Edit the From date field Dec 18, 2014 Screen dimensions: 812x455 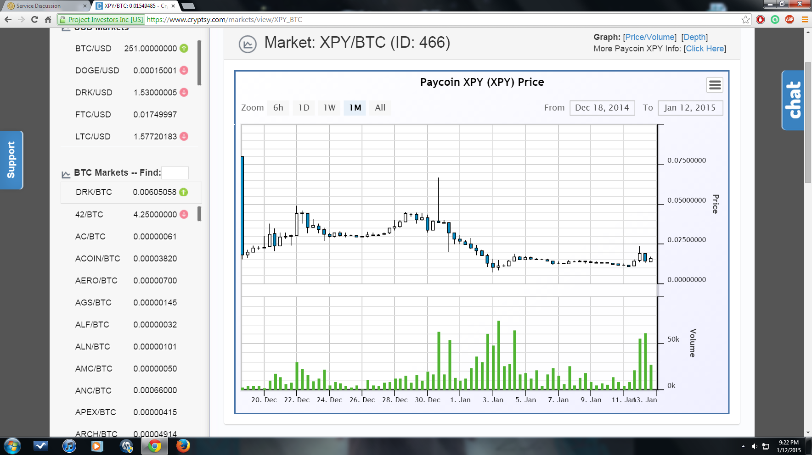(602, 108)
